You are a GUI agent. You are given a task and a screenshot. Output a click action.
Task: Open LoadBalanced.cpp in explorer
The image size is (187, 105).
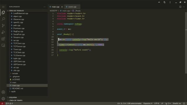click(21, 13)
